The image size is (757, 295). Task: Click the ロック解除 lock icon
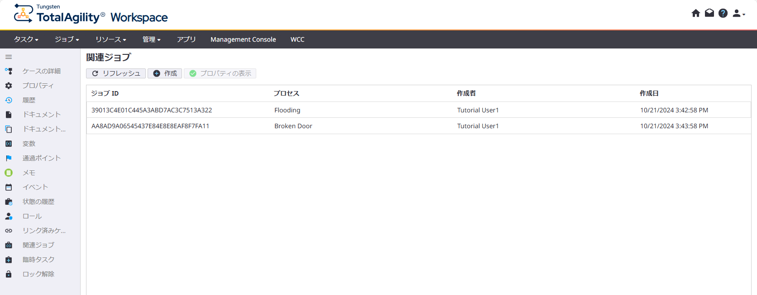9,274
